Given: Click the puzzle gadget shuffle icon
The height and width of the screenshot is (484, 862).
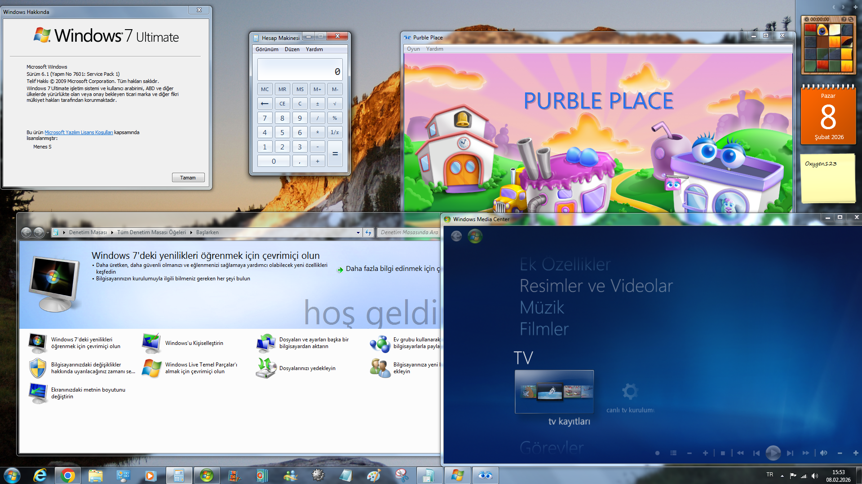Looking at the screenshot, I should coord(850,19).
